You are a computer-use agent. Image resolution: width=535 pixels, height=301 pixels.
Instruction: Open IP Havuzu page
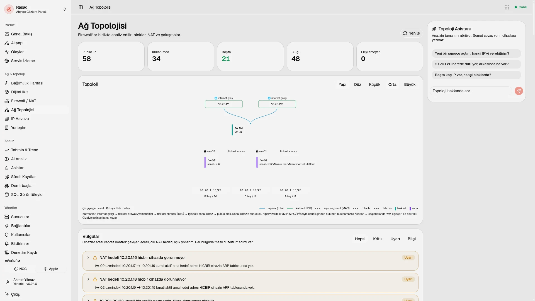(36, 119)
